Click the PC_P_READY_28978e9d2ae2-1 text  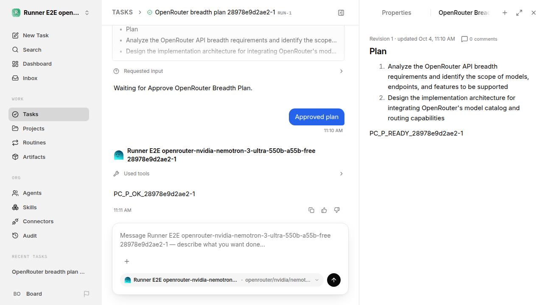[x=416, y=133]
